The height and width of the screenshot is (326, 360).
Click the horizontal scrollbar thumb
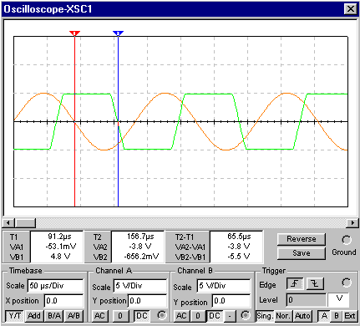25,223
